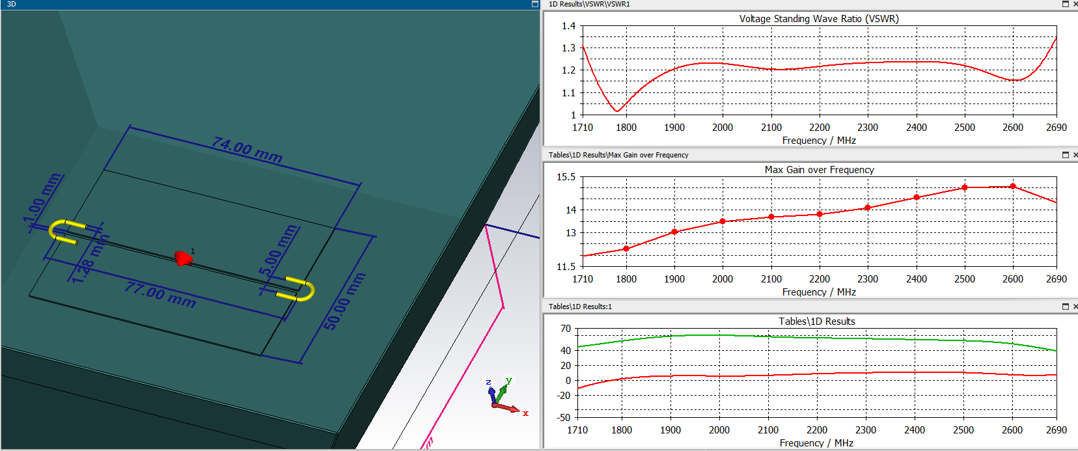Maximize the Max Gain over Frequency panel
The width and height of the screenshot is (1078, 451).
pyautogui.click(x=1066, y=155)
